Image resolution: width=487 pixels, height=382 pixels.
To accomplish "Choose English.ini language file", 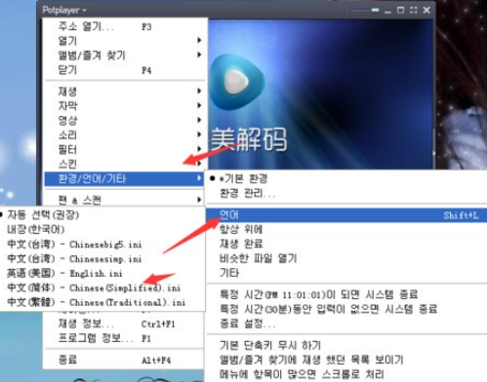I will (x=102, y=273).
